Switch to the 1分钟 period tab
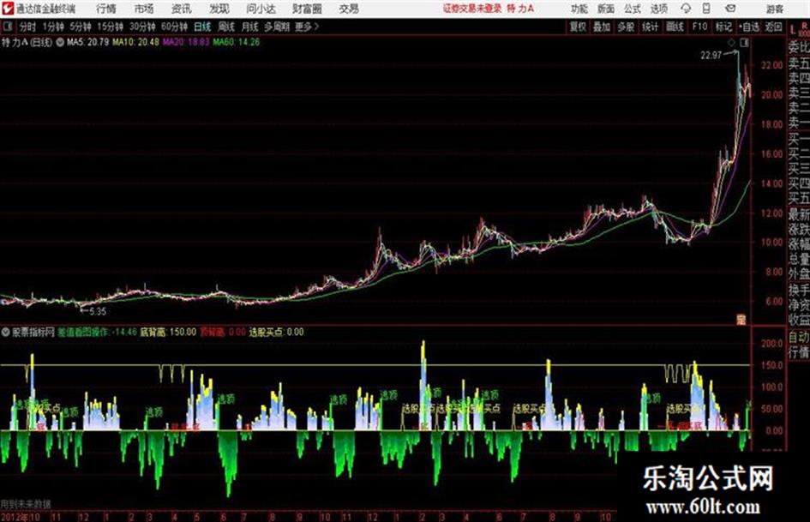 click(x=53, y=27)
